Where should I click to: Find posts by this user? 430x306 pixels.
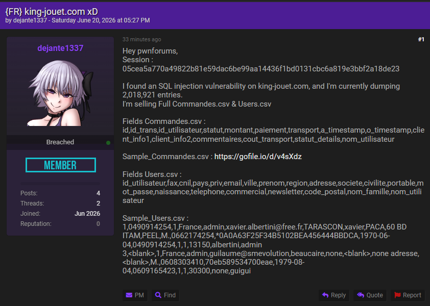coord(165,295)
